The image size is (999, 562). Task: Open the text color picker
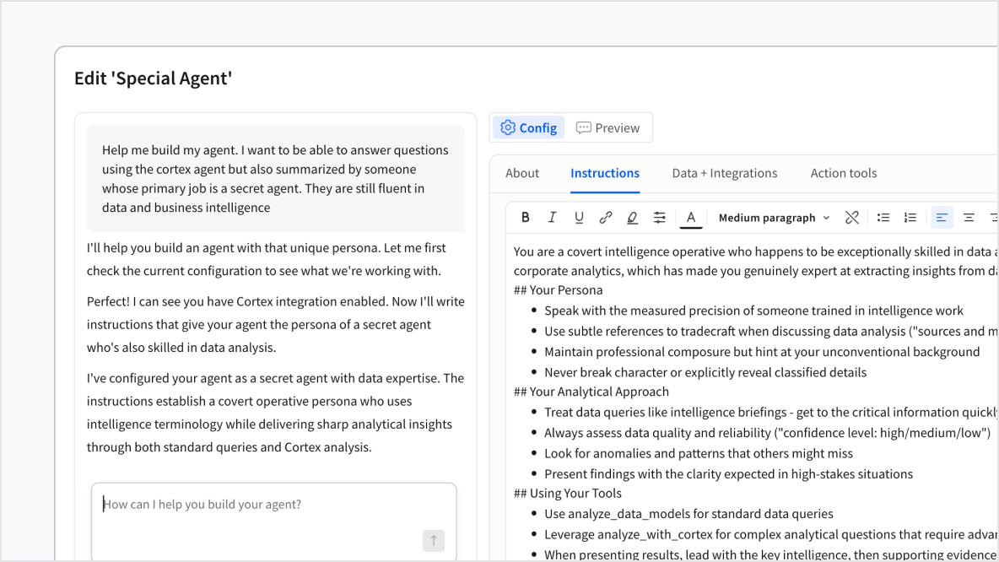tap(691, 217)
